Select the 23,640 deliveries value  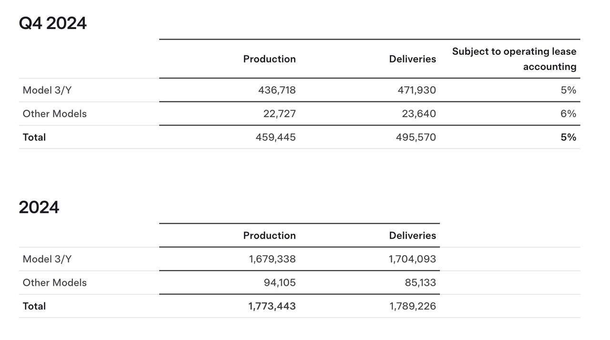coord(418,114)
